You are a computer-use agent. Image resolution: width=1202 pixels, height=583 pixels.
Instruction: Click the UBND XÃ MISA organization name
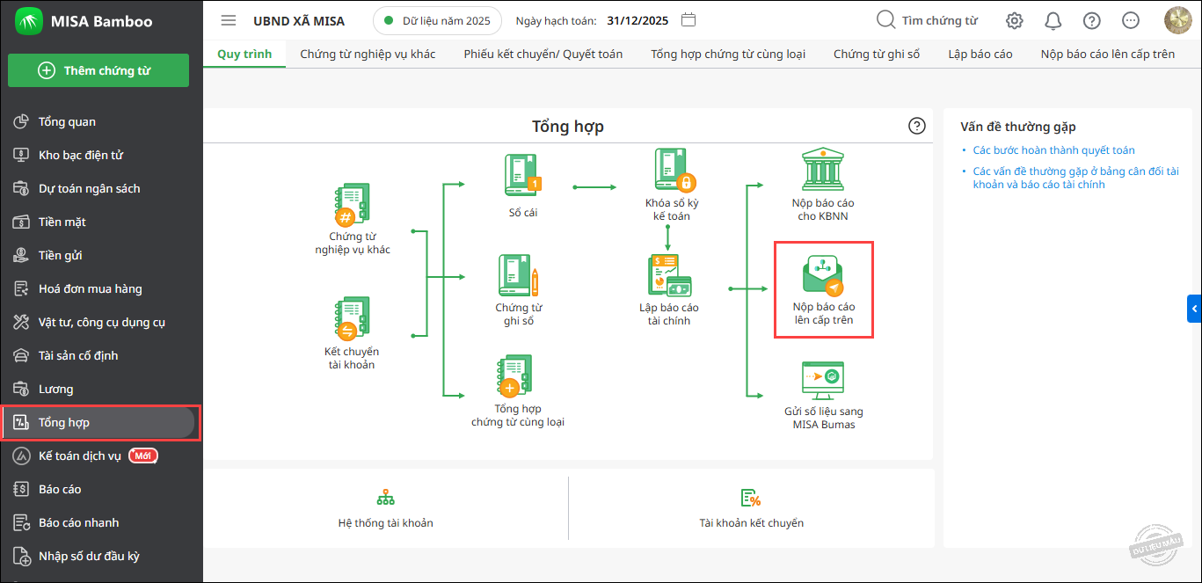coord(299,20)
